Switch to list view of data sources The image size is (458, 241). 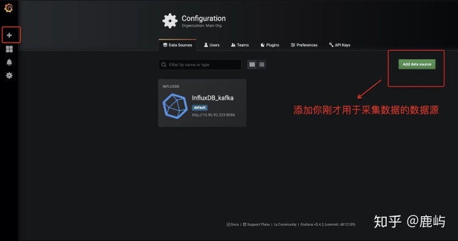coord(261,65)
